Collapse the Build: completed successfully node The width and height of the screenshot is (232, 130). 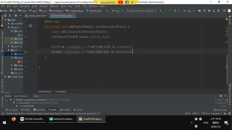pyautogui.click(x=11, y=100)
